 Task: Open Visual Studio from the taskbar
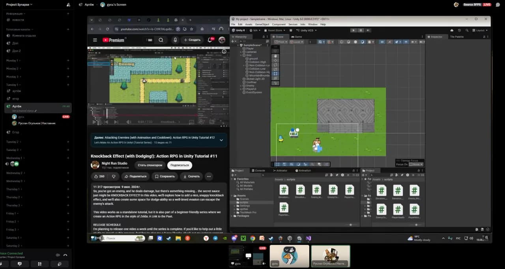(x=309, y=238)
